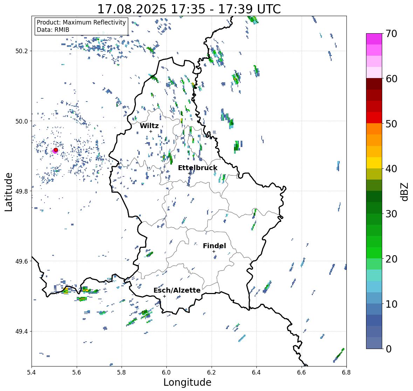Click the 70 dBZ colorbar tick label
The height and width of the screenshot is (391, 413).
click(x=391, y=34)
